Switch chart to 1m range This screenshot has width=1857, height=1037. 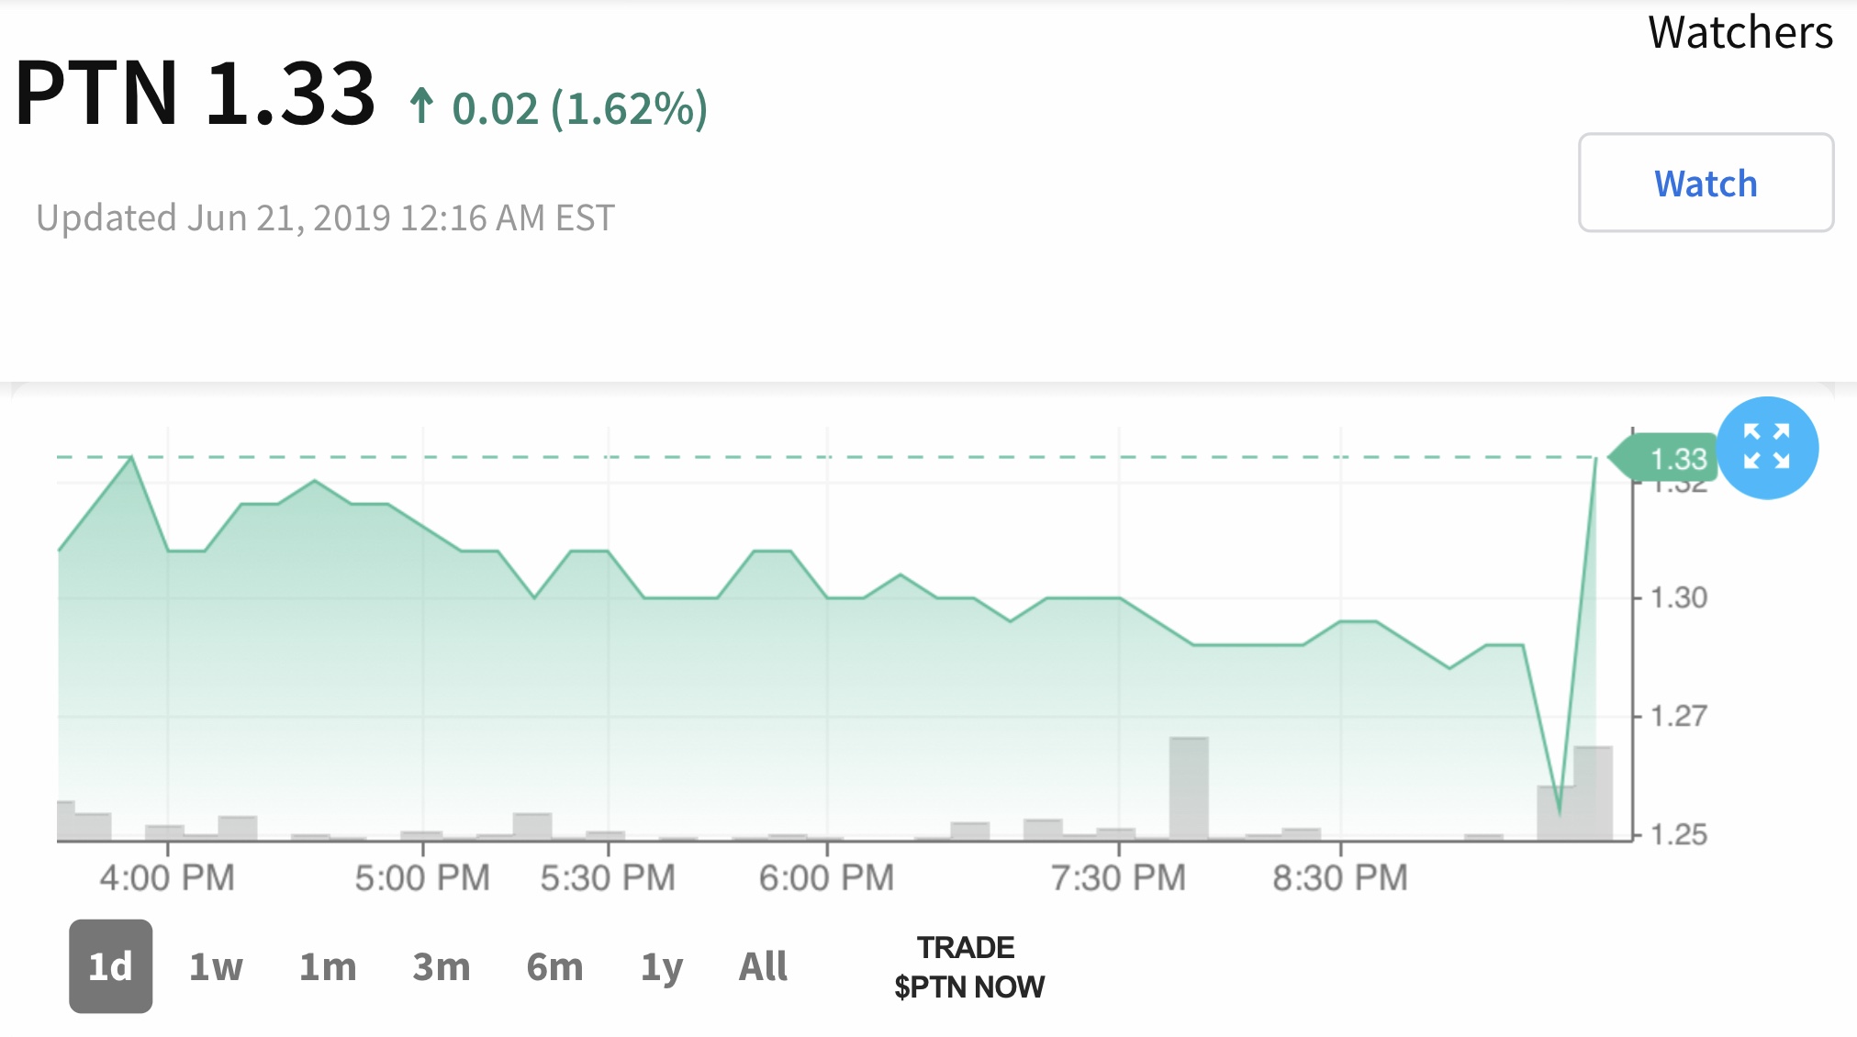pos(328,966)
